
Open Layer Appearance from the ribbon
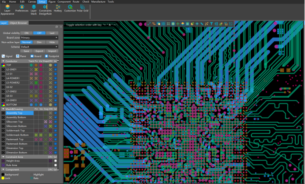[8, 10]
